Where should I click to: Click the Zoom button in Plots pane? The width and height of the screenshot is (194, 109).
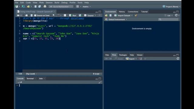(x=119, y=59)
